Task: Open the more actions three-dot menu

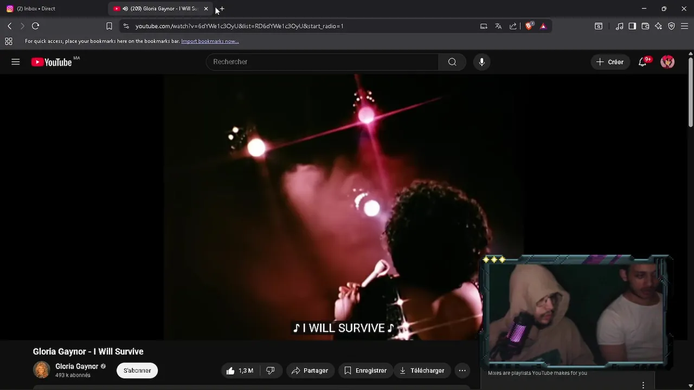Action: point(462,370)
